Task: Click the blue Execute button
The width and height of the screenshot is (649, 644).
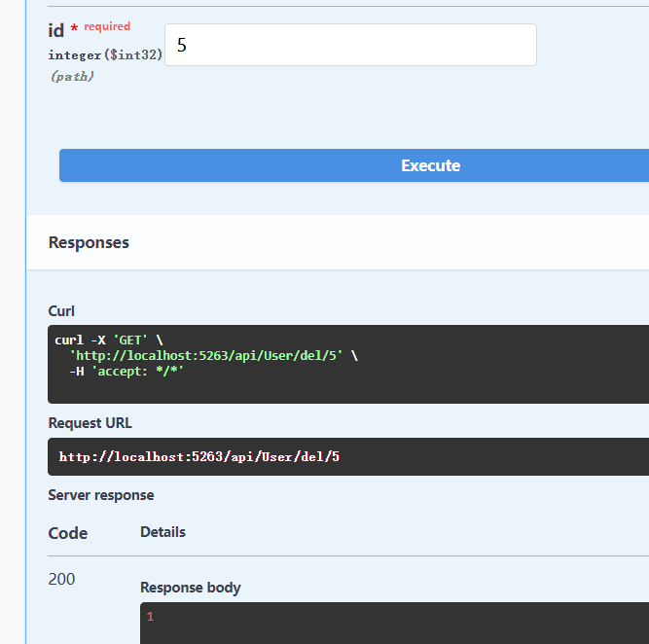Action: click(354, 165)
